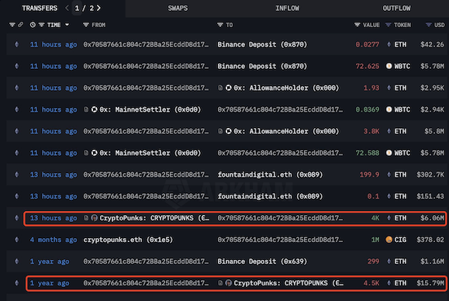Select the $378.02 USD amount

(x=430, y=240)
